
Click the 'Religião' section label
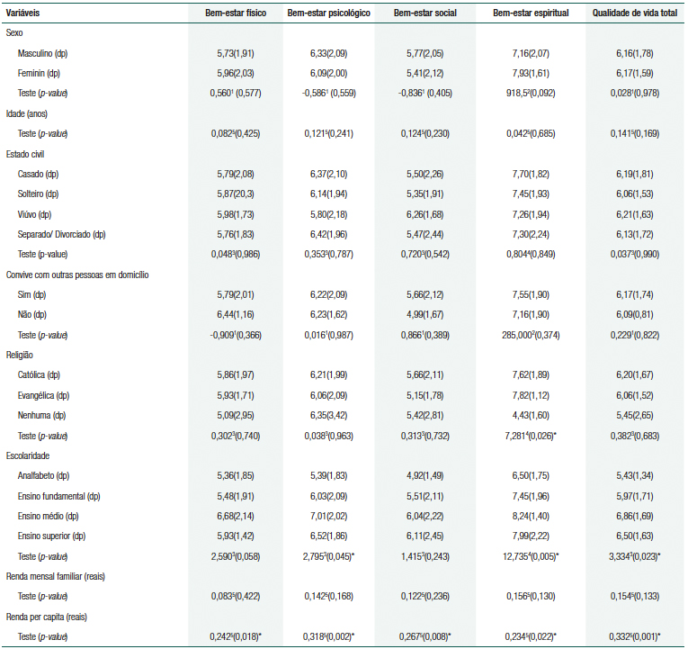tap(22, 355)
